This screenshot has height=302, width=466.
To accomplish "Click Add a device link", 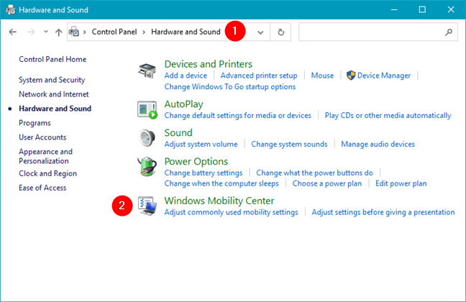I will (x=186, y=75).
